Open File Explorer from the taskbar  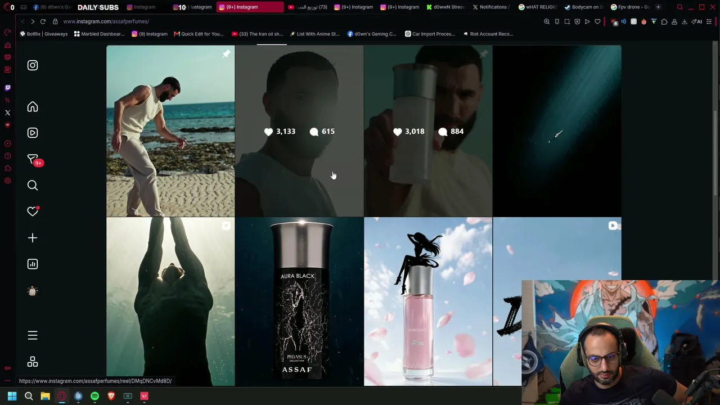pos(45,396)
